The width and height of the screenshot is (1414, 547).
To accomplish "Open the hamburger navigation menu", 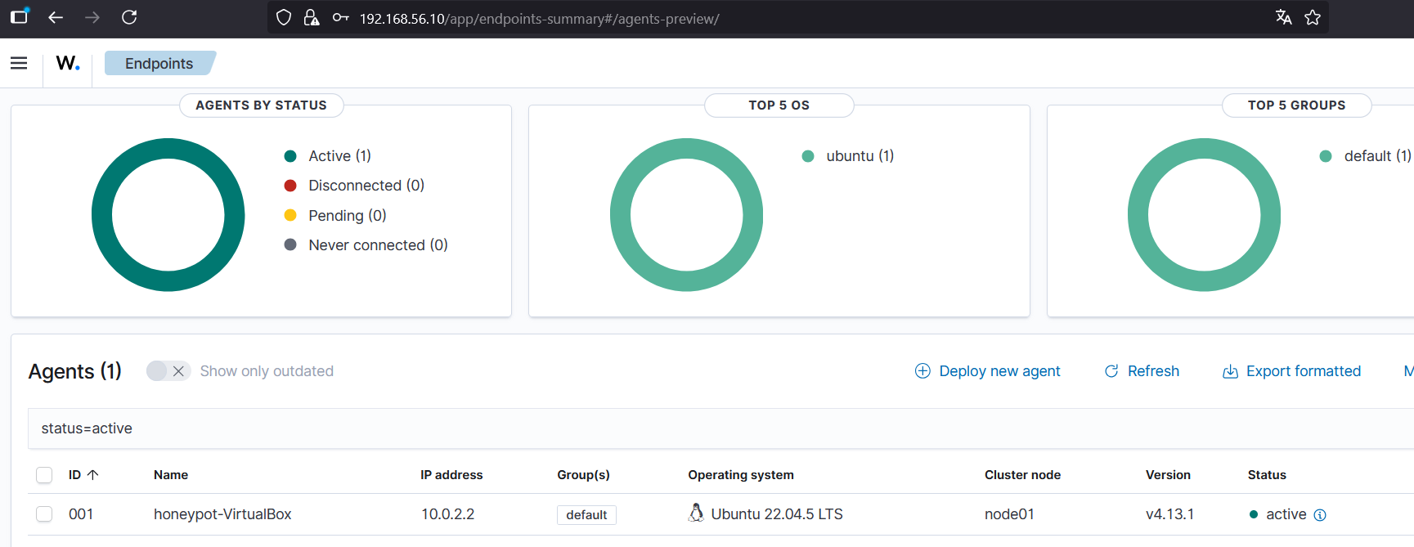I will point(19,63).
